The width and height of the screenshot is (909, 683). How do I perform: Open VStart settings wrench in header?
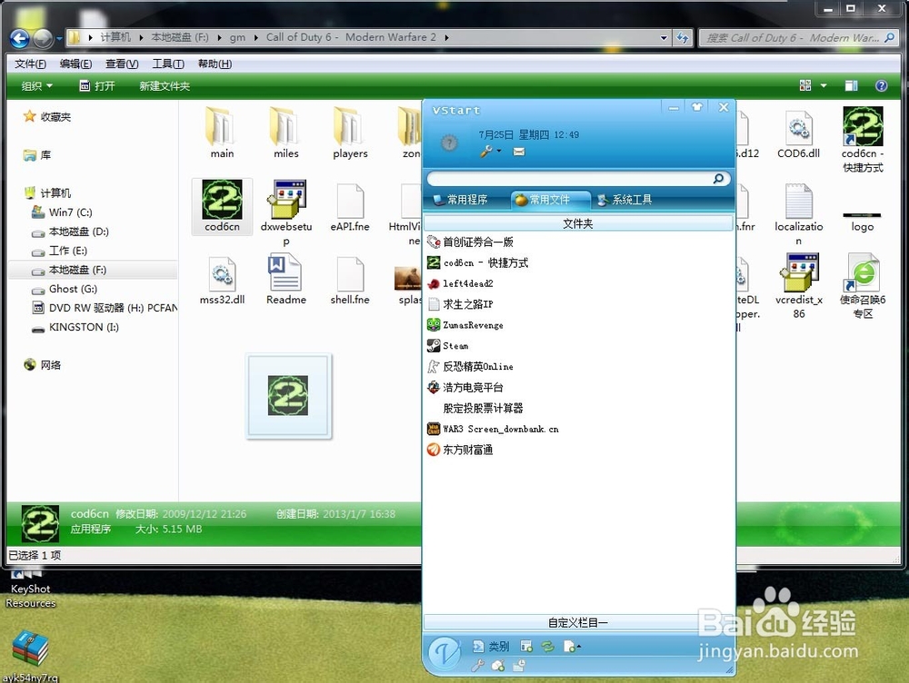(485, 151)
